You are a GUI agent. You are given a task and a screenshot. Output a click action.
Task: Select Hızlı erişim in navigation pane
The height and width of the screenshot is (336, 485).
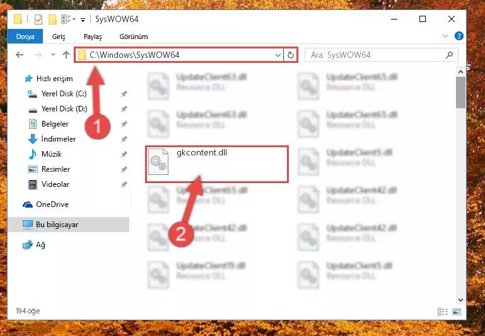(54, 79)
